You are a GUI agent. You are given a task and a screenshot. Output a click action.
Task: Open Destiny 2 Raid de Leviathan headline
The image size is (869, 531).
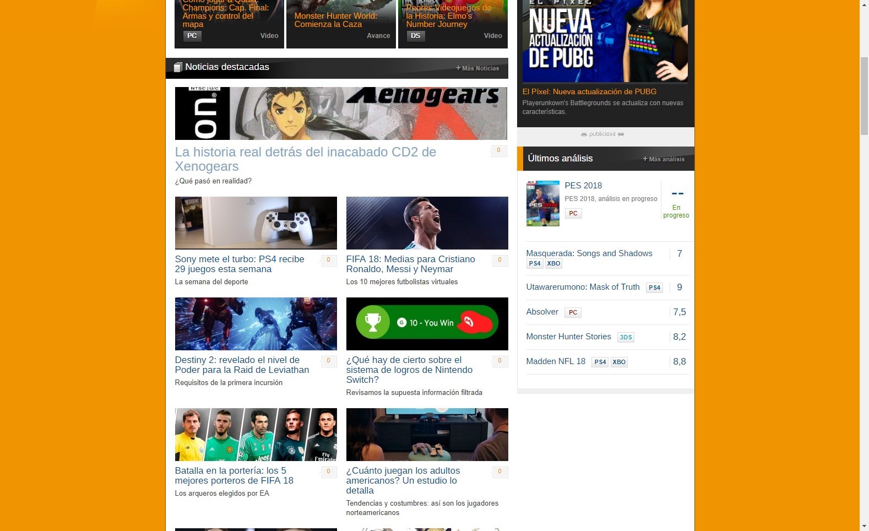tap(242, 365)
